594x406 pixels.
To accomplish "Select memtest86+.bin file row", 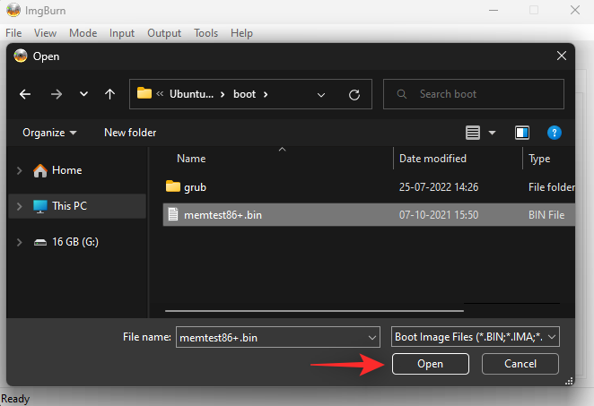I will pyautogui.click(x=369, y=214).
